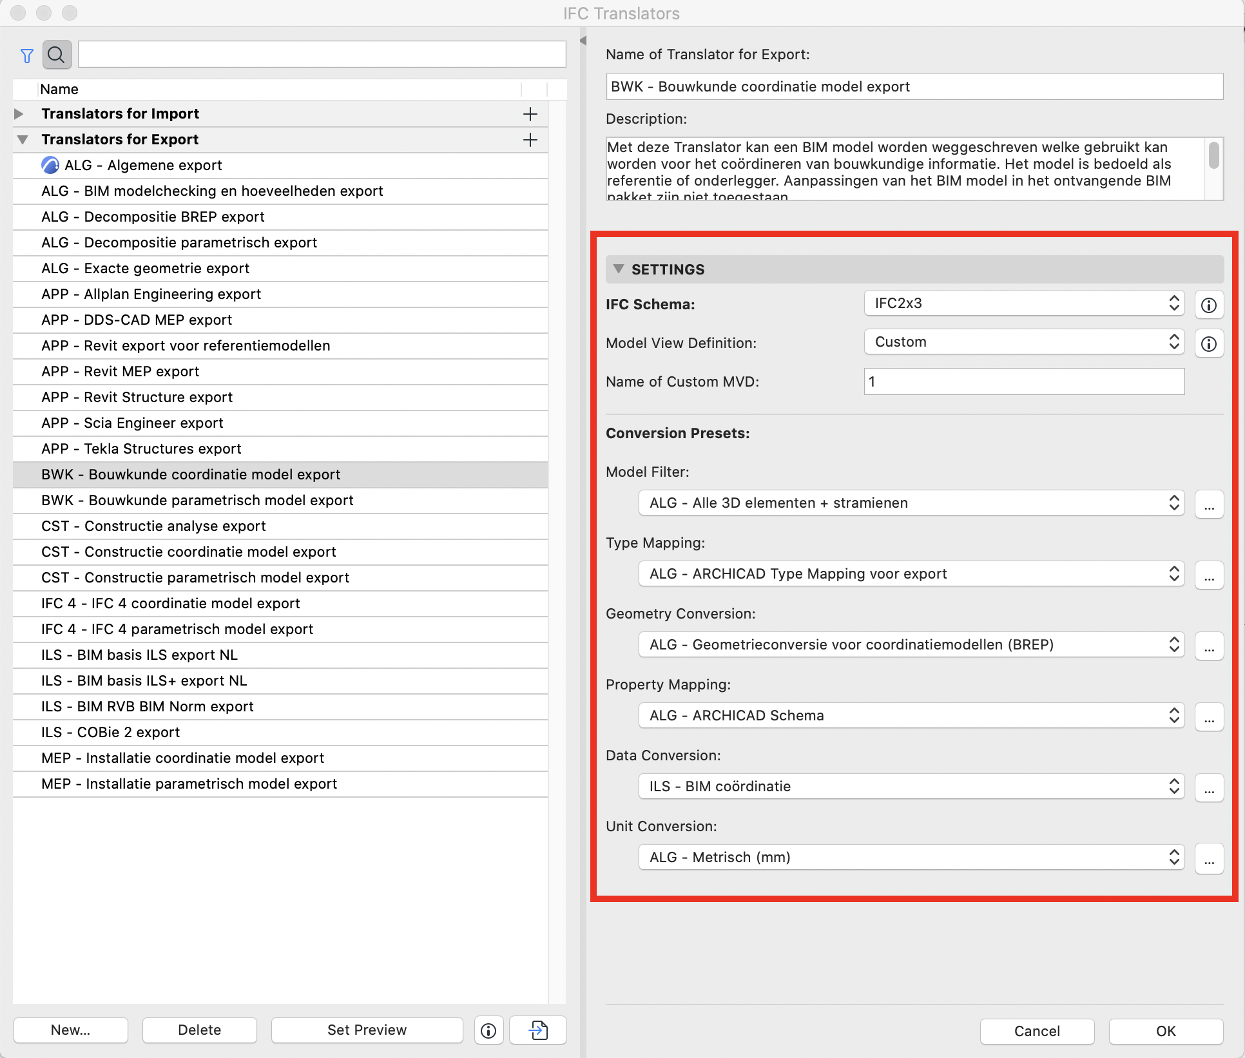This screenshot has height=1058, width=1245.
Task: Add a new Translator for Import
Action: 530,114
